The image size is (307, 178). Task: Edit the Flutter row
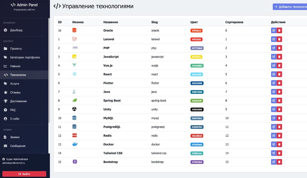(x=274, y=83)
